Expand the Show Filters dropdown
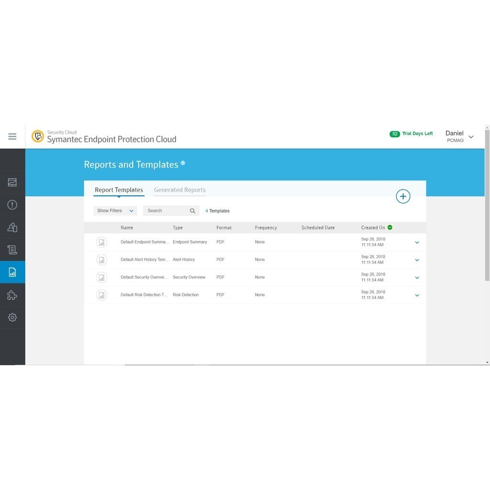This screenshot has width=490, height=490. 115,211
